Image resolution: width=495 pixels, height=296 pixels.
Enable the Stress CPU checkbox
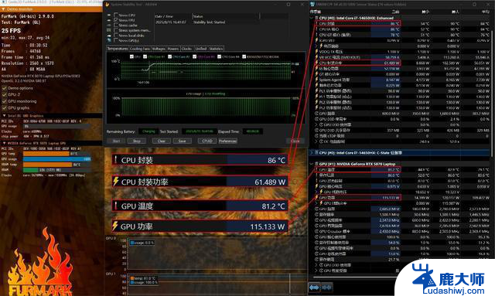[116, 15]
